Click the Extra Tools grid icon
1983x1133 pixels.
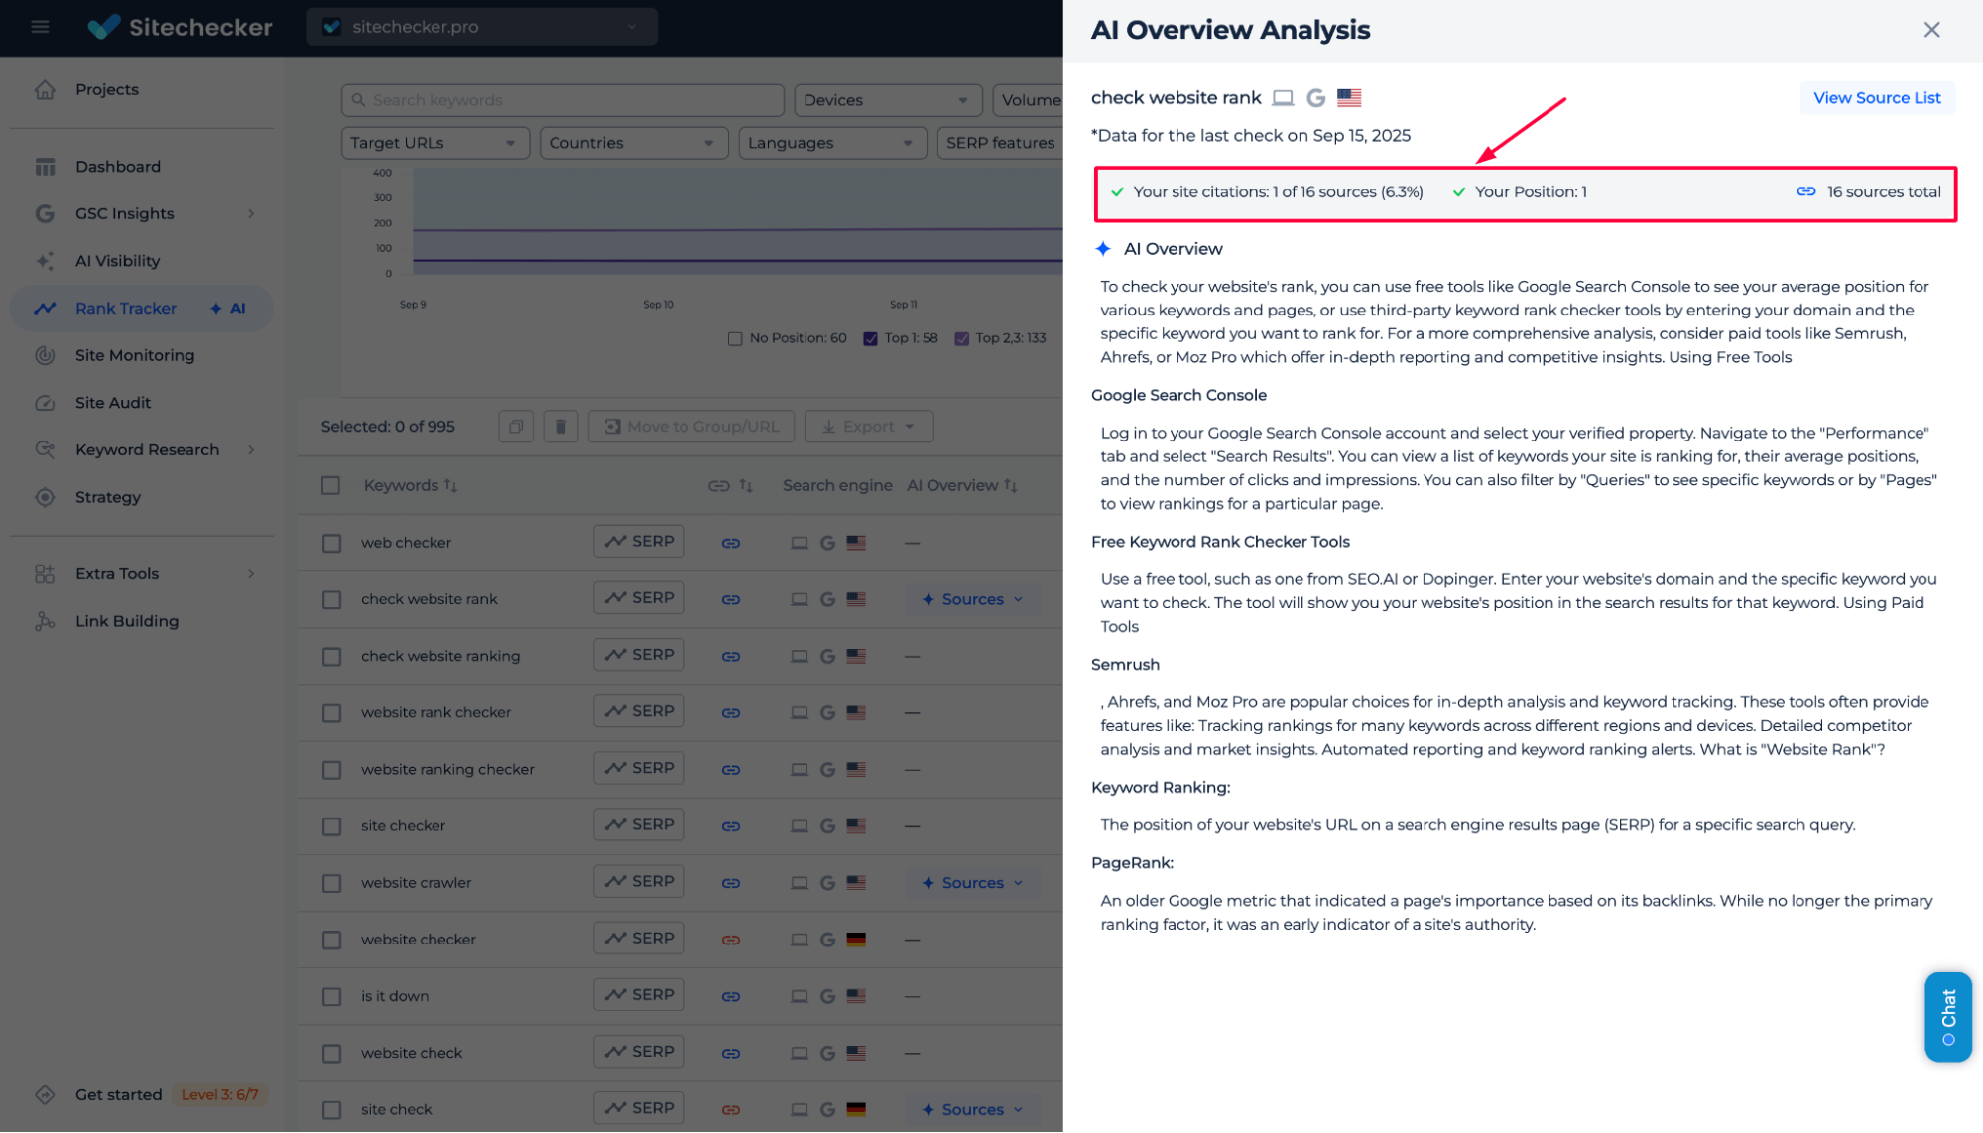click(x=45, y=573)
